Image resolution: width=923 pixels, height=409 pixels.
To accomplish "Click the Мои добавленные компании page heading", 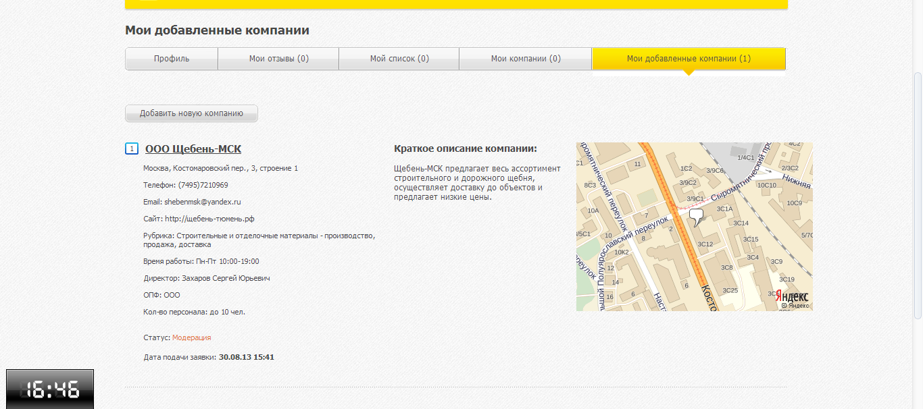I will [217, 30].
